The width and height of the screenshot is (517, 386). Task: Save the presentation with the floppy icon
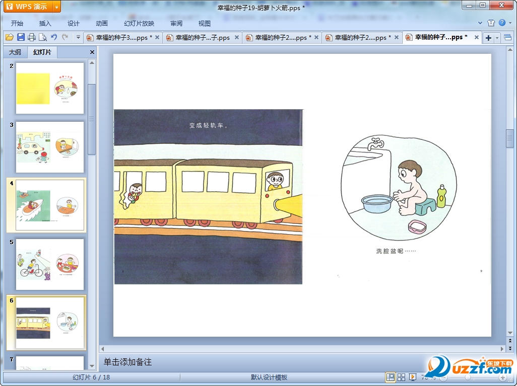tap(21, 37)
